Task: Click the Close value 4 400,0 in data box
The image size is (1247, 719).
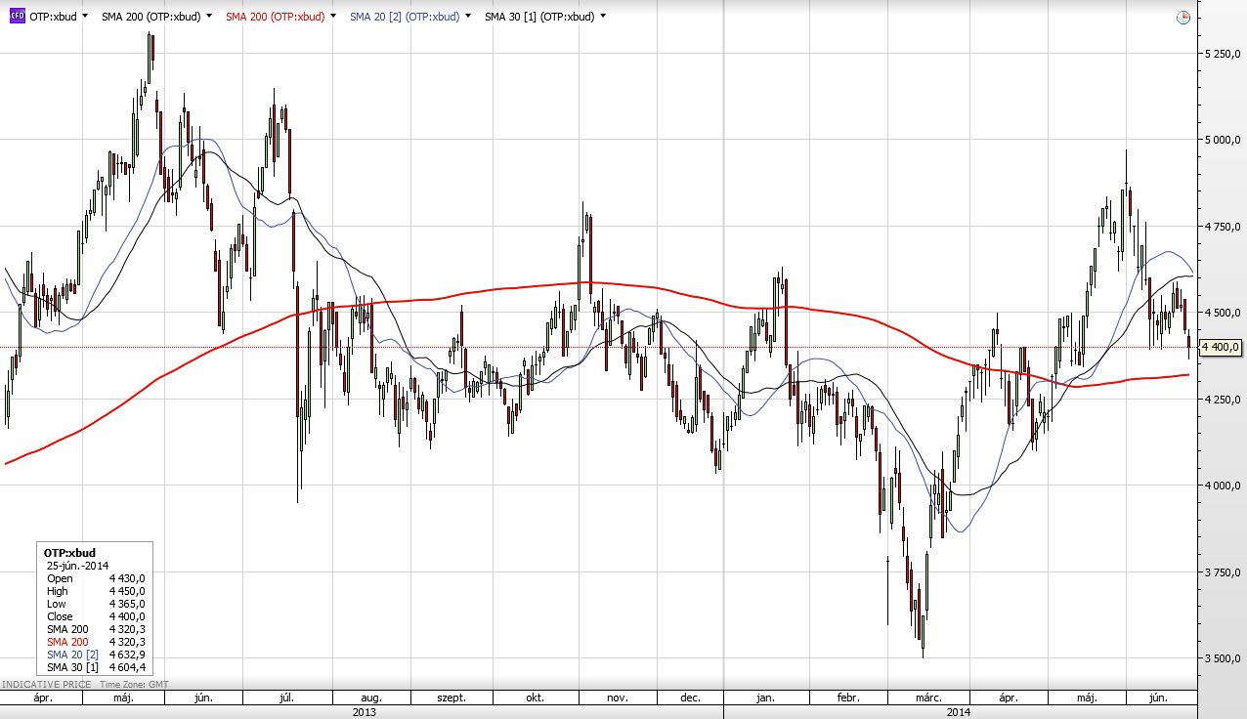Action: tap(127, 616)
